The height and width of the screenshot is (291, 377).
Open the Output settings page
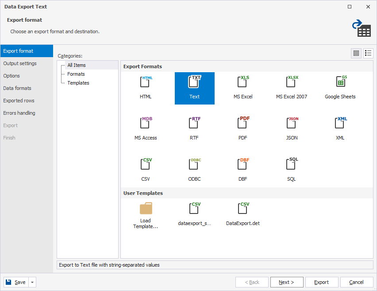[20, 63]
